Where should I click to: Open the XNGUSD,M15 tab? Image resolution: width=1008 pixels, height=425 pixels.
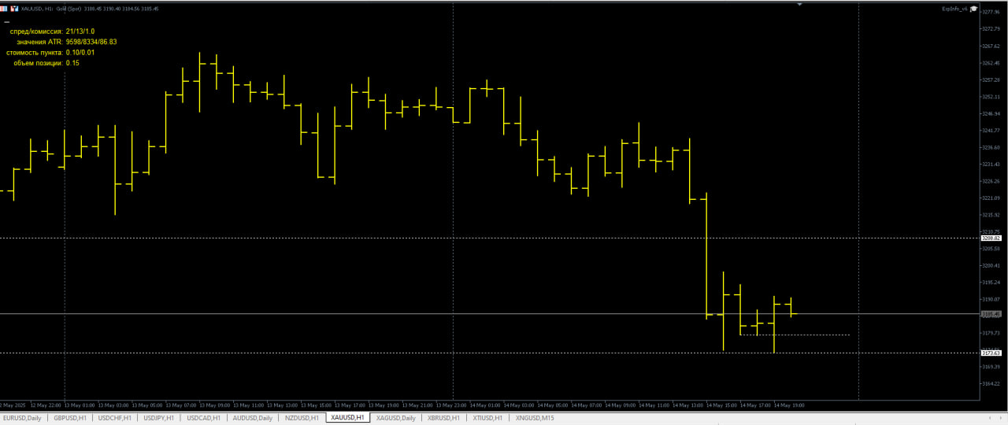pos(535,418)
